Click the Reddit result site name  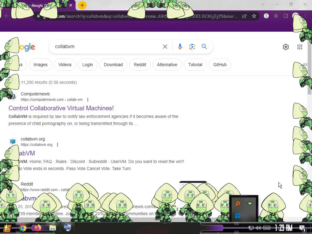pos(27,184)
